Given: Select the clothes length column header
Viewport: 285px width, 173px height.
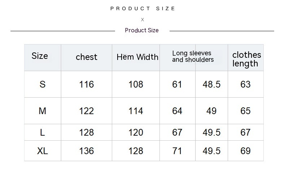Looking at the screenshot, I should pyautogui.click(x=246, y=59).
